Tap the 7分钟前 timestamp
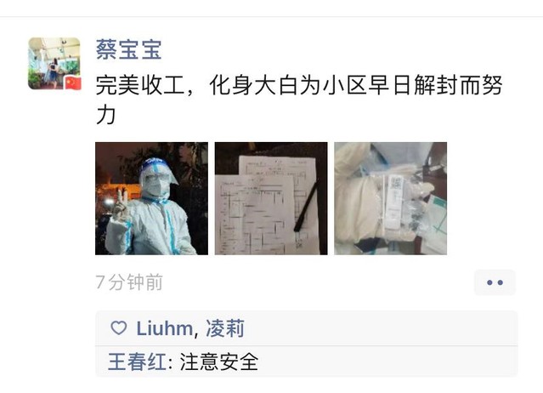Image resolution: width=543 pixels, height=393 pixels. [129, 282]
